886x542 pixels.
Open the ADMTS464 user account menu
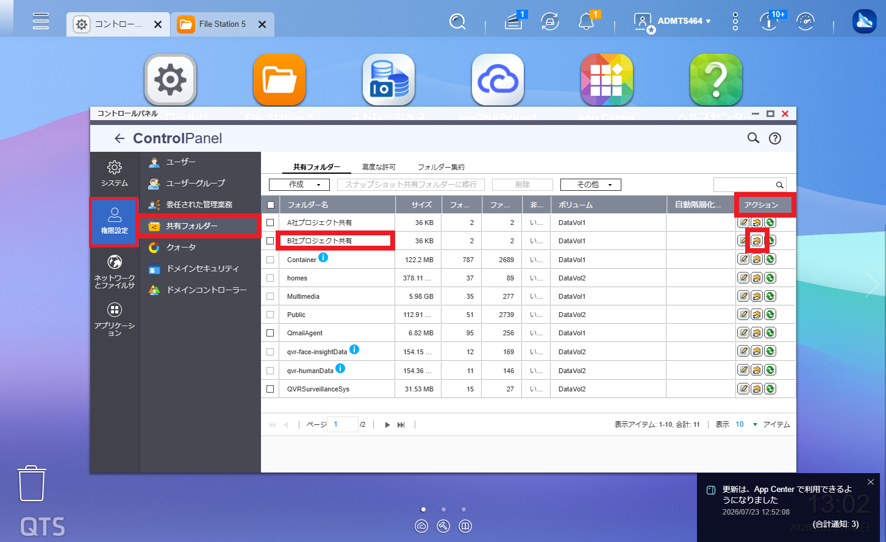point(673,21)
